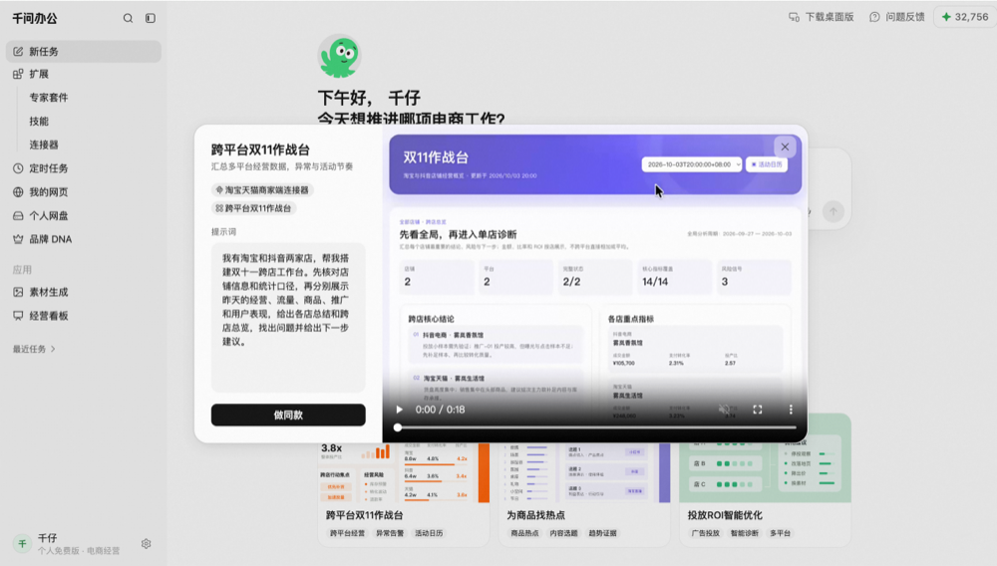997x566 pixels.
Task: Click 内容选题 tag
Action: click(563, 533)
